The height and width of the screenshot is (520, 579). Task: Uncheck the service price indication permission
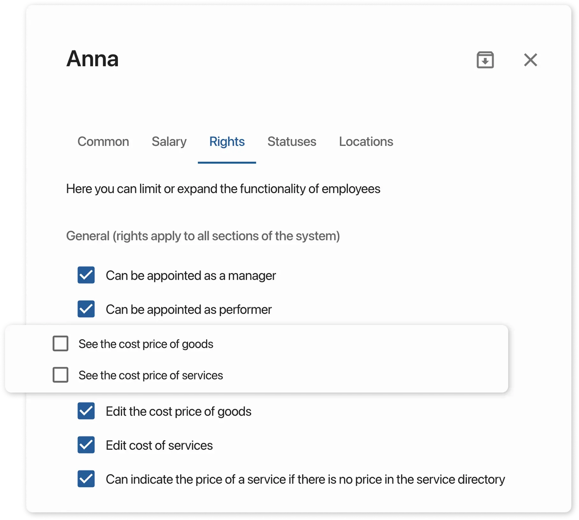[86, 479]
